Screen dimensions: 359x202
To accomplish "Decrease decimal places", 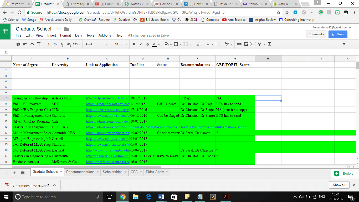I will (x=62, y=44).
